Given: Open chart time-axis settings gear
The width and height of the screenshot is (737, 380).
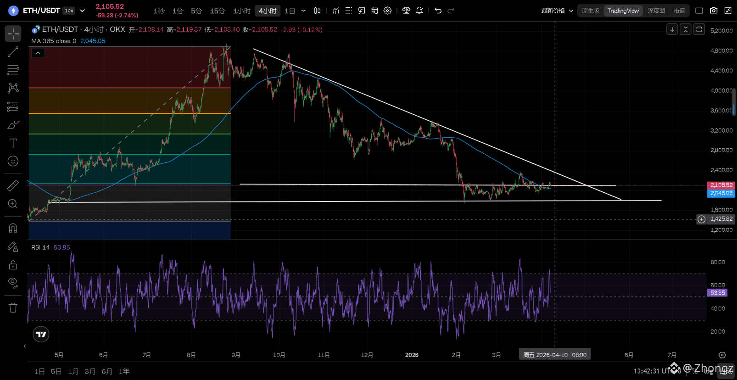Looking at the screenshot, I should (722, 355).
